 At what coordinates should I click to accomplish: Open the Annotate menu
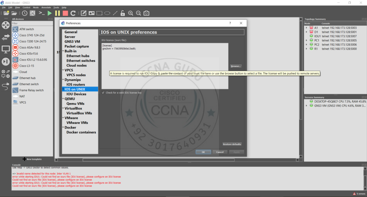coord(46,8)
